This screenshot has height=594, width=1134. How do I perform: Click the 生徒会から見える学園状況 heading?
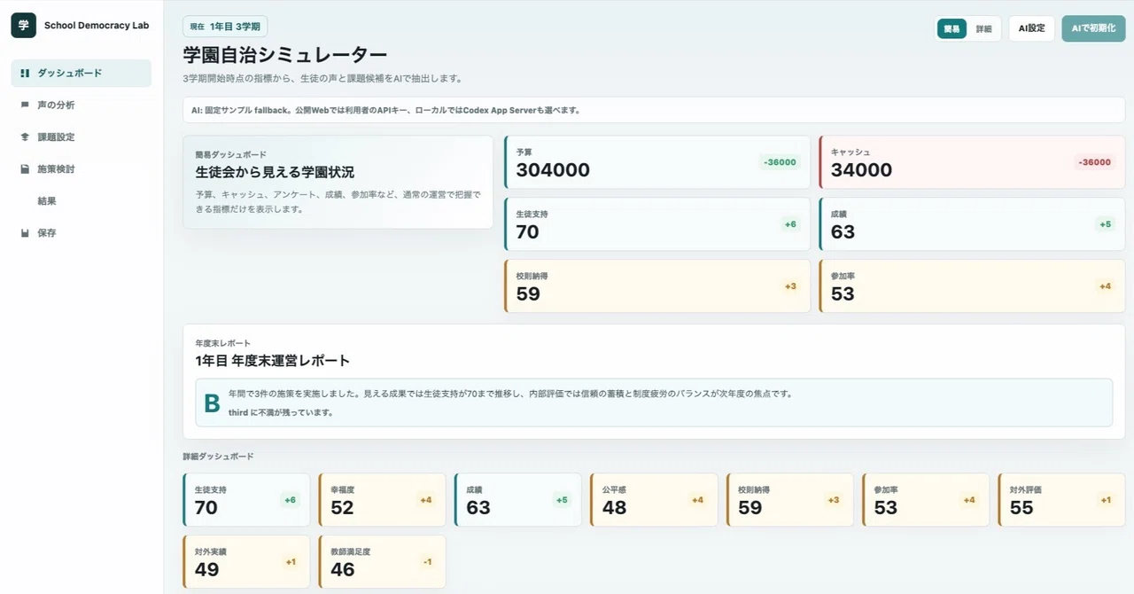pyautogui.click(x=275, y=172)
